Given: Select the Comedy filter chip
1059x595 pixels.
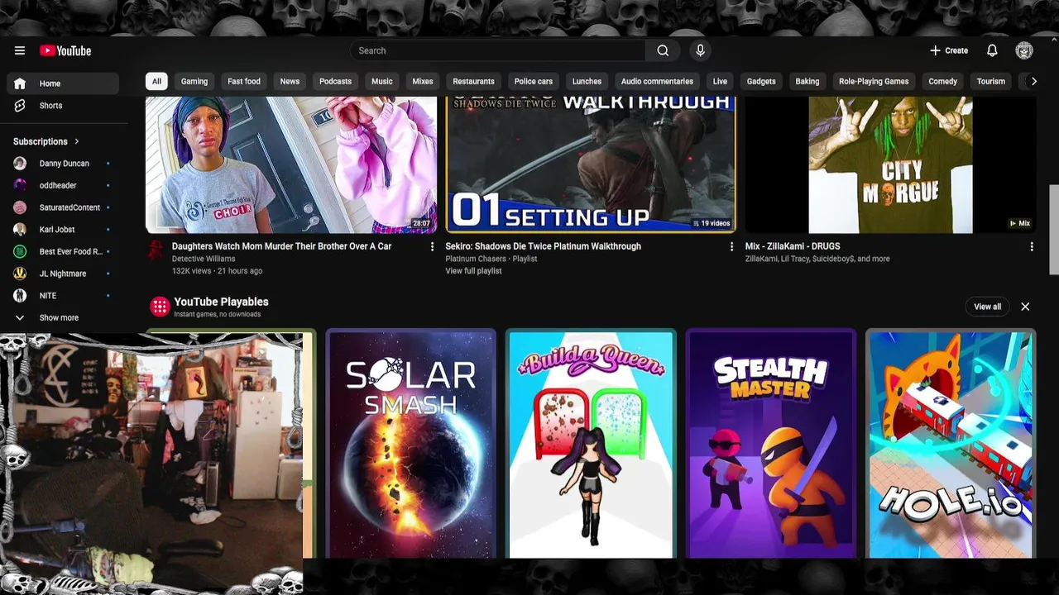Looking at the screenshot, I should tap(942, 81).
